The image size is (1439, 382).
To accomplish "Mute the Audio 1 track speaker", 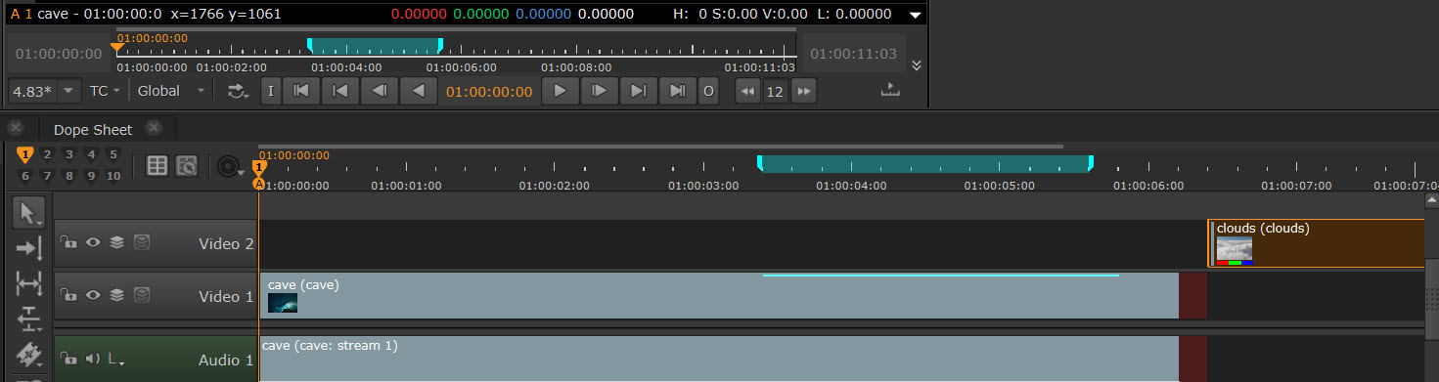I will click(x=93, y=359).
